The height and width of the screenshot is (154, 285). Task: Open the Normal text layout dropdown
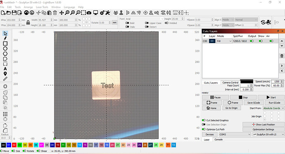(246, 19)
